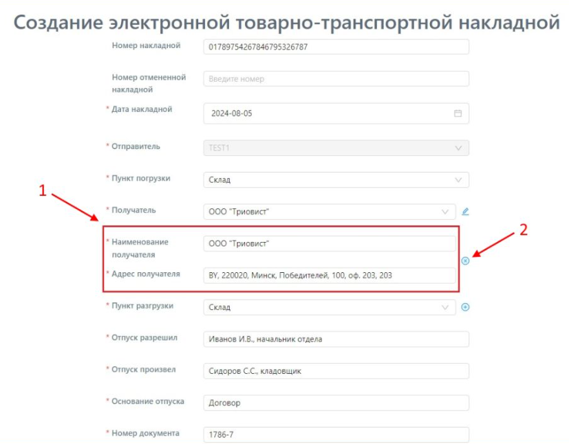Screen dimensions: 569x444
Task: Click the Дата накладной field label
Action: coord(142,109)
